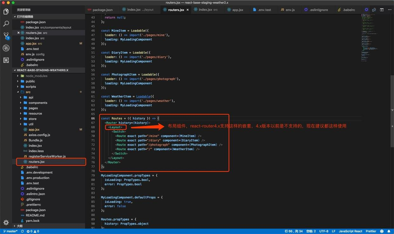
Task: Click the synchronize changes icon in status bar
Action: tap(22, 231)
